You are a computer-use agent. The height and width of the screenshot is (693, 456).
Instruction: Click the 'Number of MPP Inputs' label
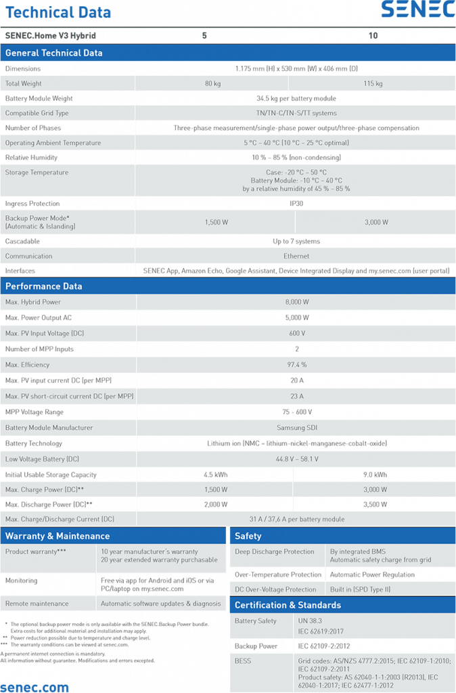coord(39,349)
